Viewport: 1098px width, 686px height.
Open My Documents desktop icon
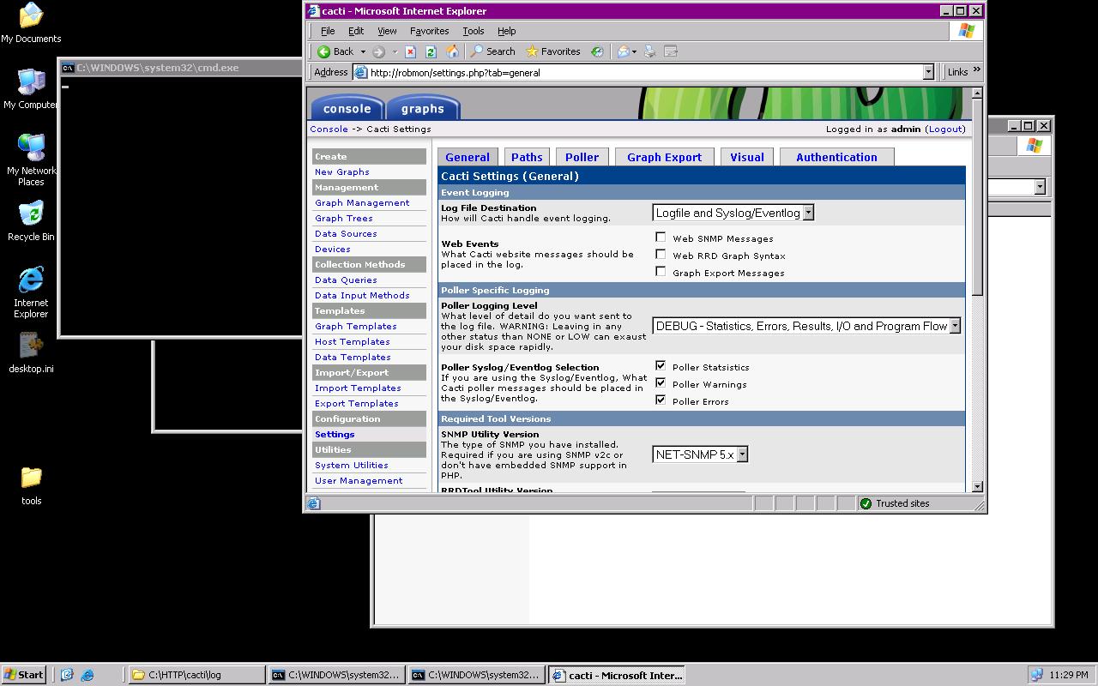click(31, 23)
